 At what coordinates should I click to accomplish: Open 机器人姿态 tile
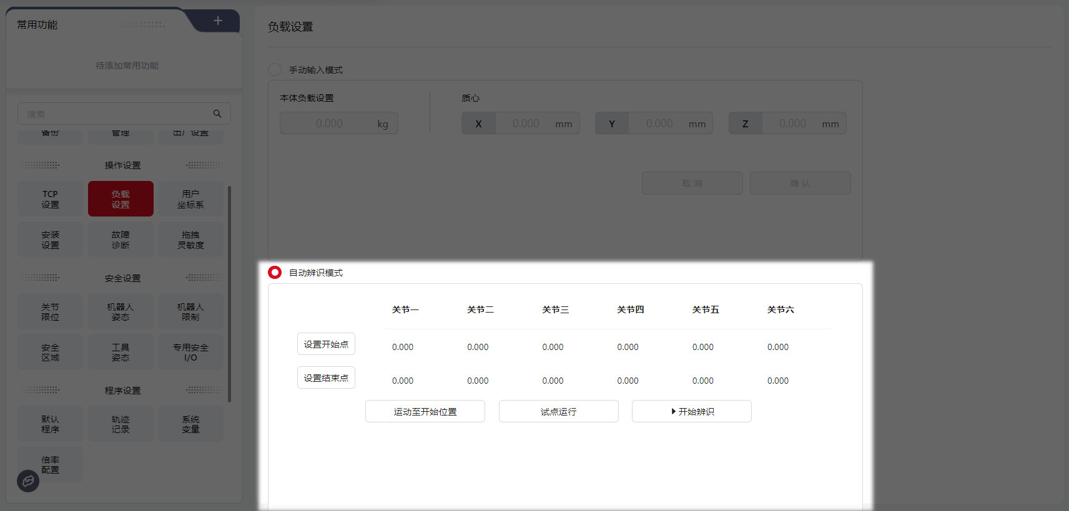click(121, 312)
